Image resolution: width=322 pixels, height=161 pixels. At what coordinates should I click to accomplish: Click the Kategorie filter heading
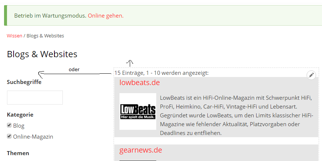[x=20, y=114]
